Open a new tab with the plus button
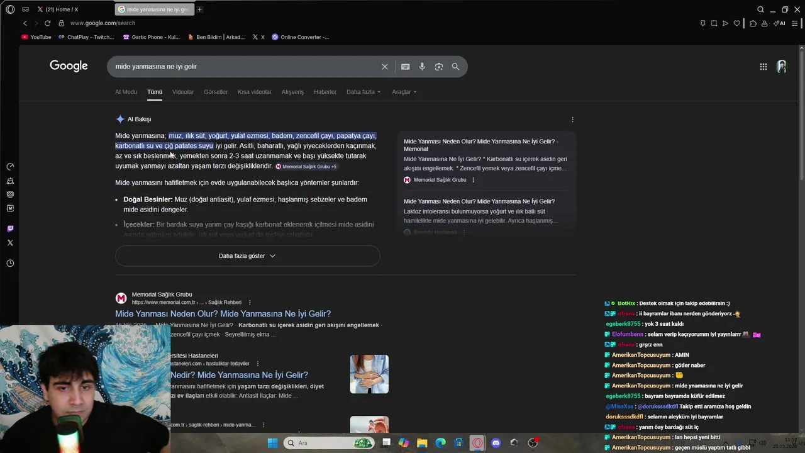This screenshot has width=805, height=453. 199,9
